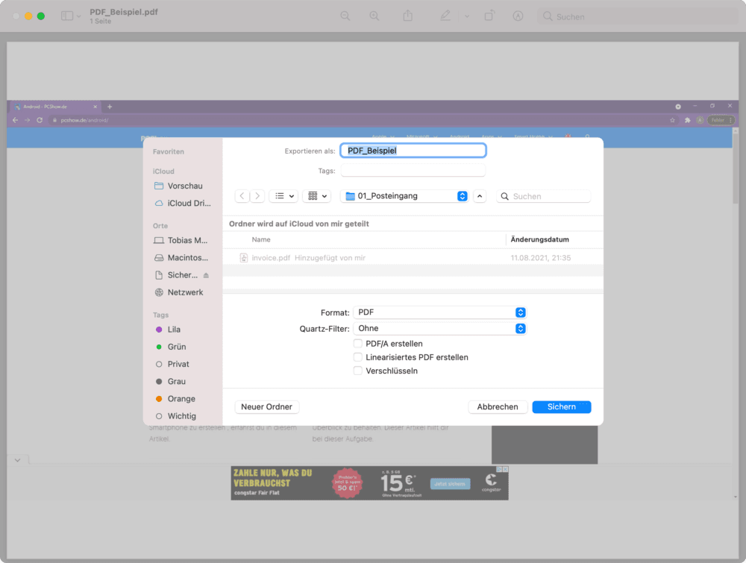Eject the Sicher... volume
The height and width of the screenshot is (563, 746).
(206, 275)
